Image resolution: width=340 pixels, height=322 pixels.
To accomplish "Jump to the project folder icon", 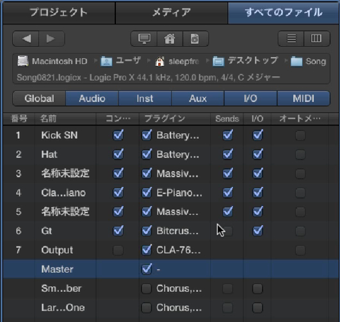I will tap(195, 39).
